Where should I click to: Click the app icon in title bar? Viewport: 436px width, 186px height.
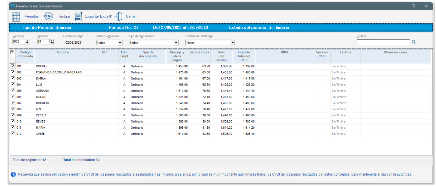[13, 6]
